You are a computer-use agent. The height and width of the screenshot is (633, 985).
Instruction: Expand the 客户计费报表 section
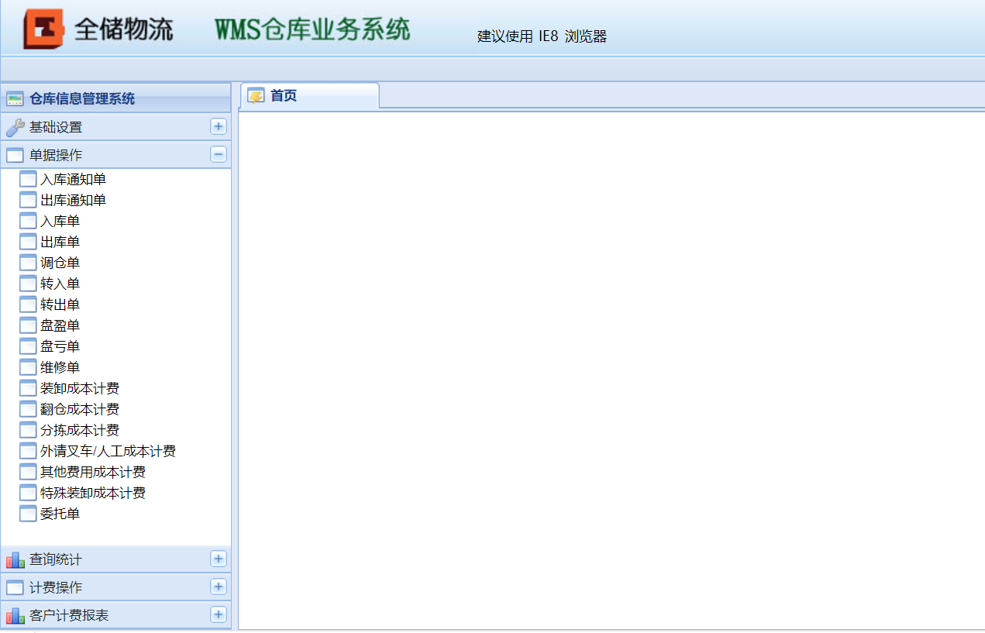click(x=219, y=614)
